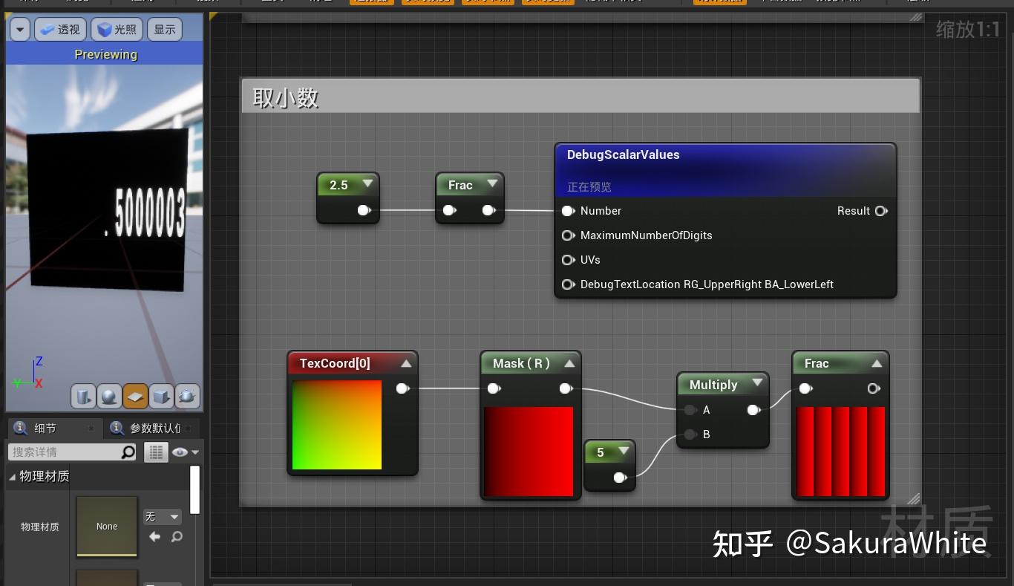Toggle 透视 perspective mode in the preview
The image size is (1014, 586).
[x=59, y=29]
